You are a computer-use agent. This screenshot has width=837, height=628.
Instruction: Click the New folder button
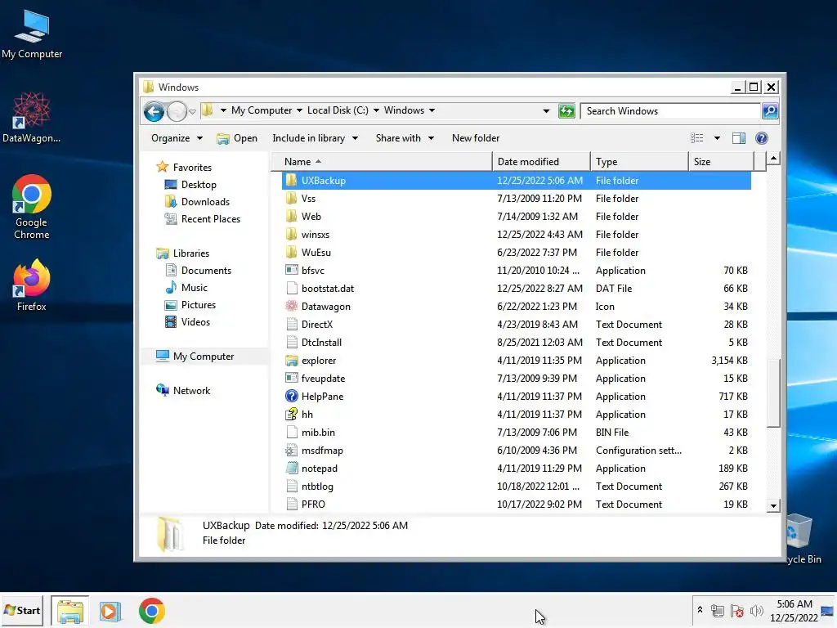(x=476, y=138)
